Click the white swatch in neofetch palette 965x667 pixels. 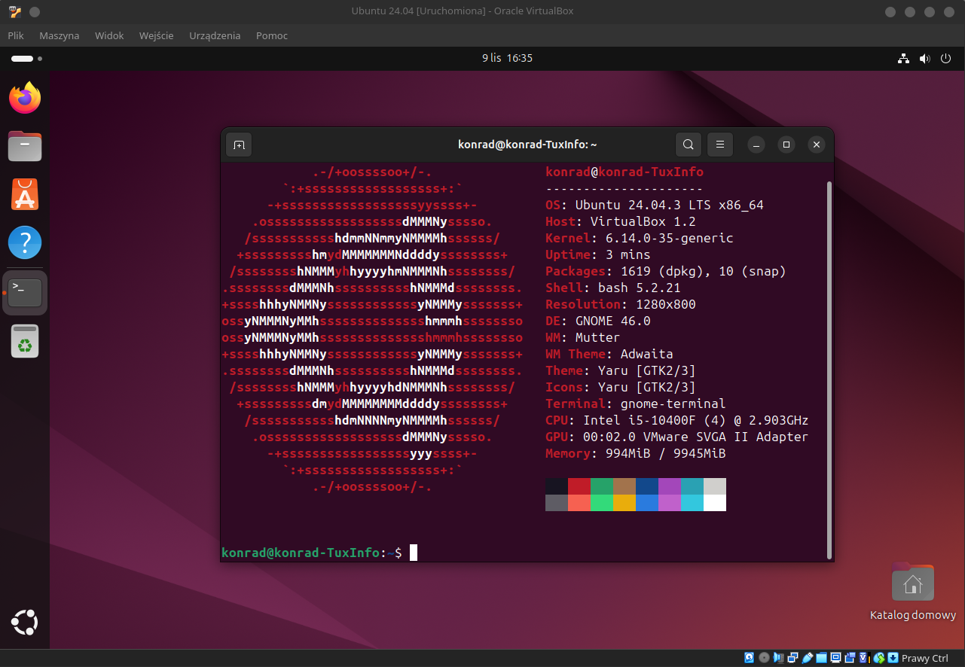715,503
